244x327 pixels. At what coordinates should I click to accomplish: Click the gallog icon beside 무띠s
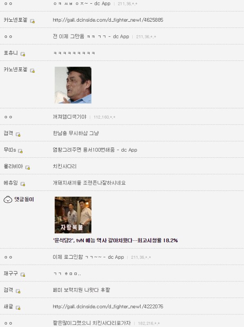point(20,151)
